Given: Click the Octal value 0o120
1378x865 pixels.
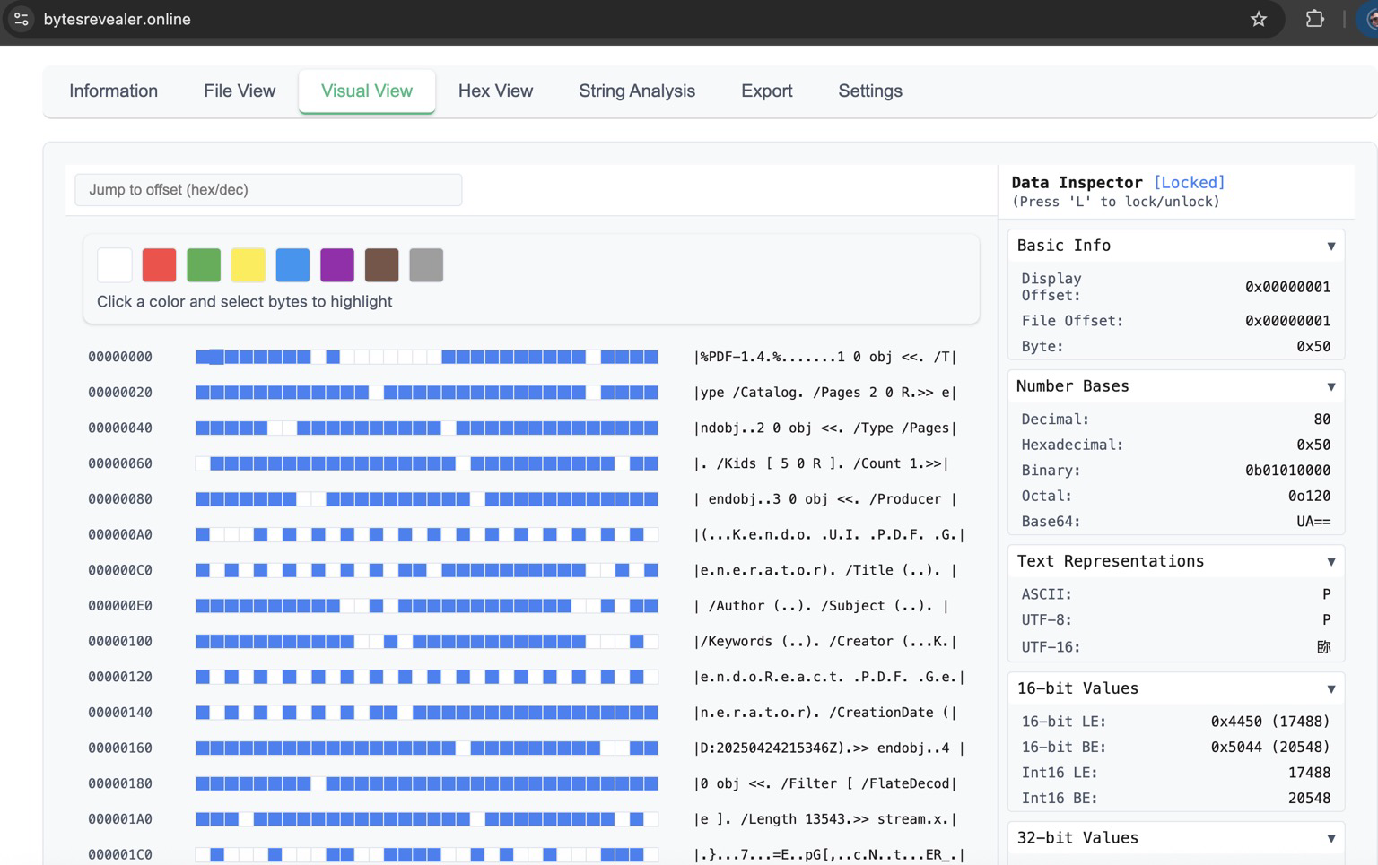Looking at the screenshot, I should [1309, 496].
